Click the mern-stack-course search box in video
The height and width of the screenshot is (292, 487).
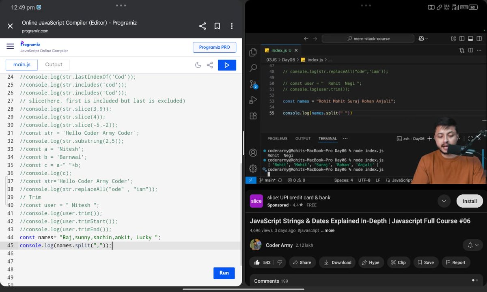(x=368, y=39)
